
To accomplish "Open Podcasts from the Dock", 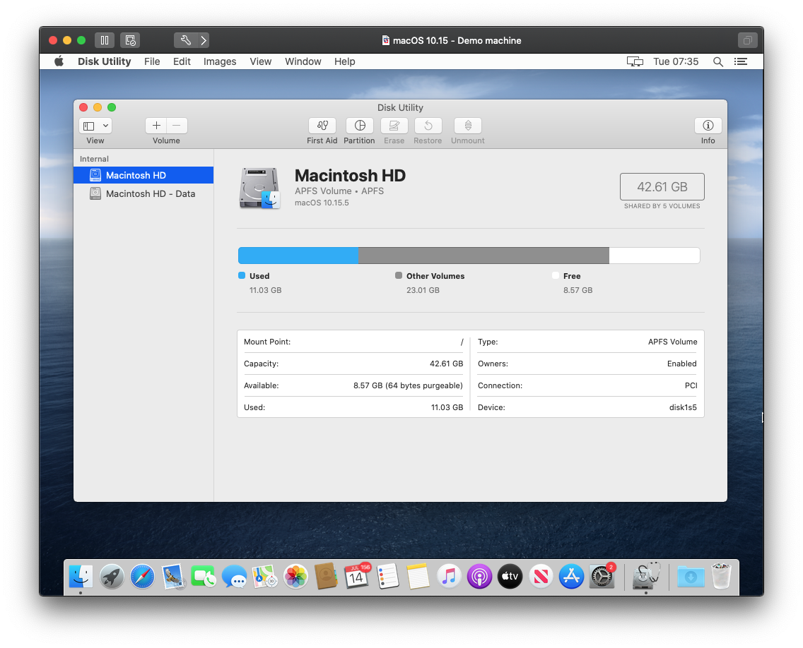I will (x=479, y=577).
